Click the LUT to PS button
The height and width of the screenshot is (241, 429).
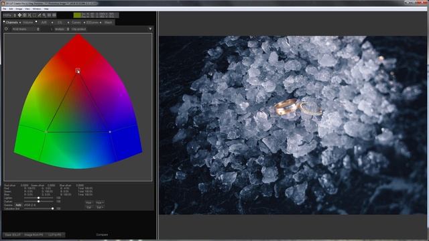(x=55, y=235)
